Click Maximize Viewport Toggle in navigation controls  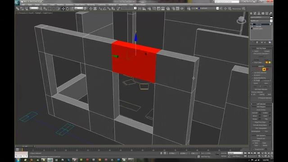(x=272, y=156)
